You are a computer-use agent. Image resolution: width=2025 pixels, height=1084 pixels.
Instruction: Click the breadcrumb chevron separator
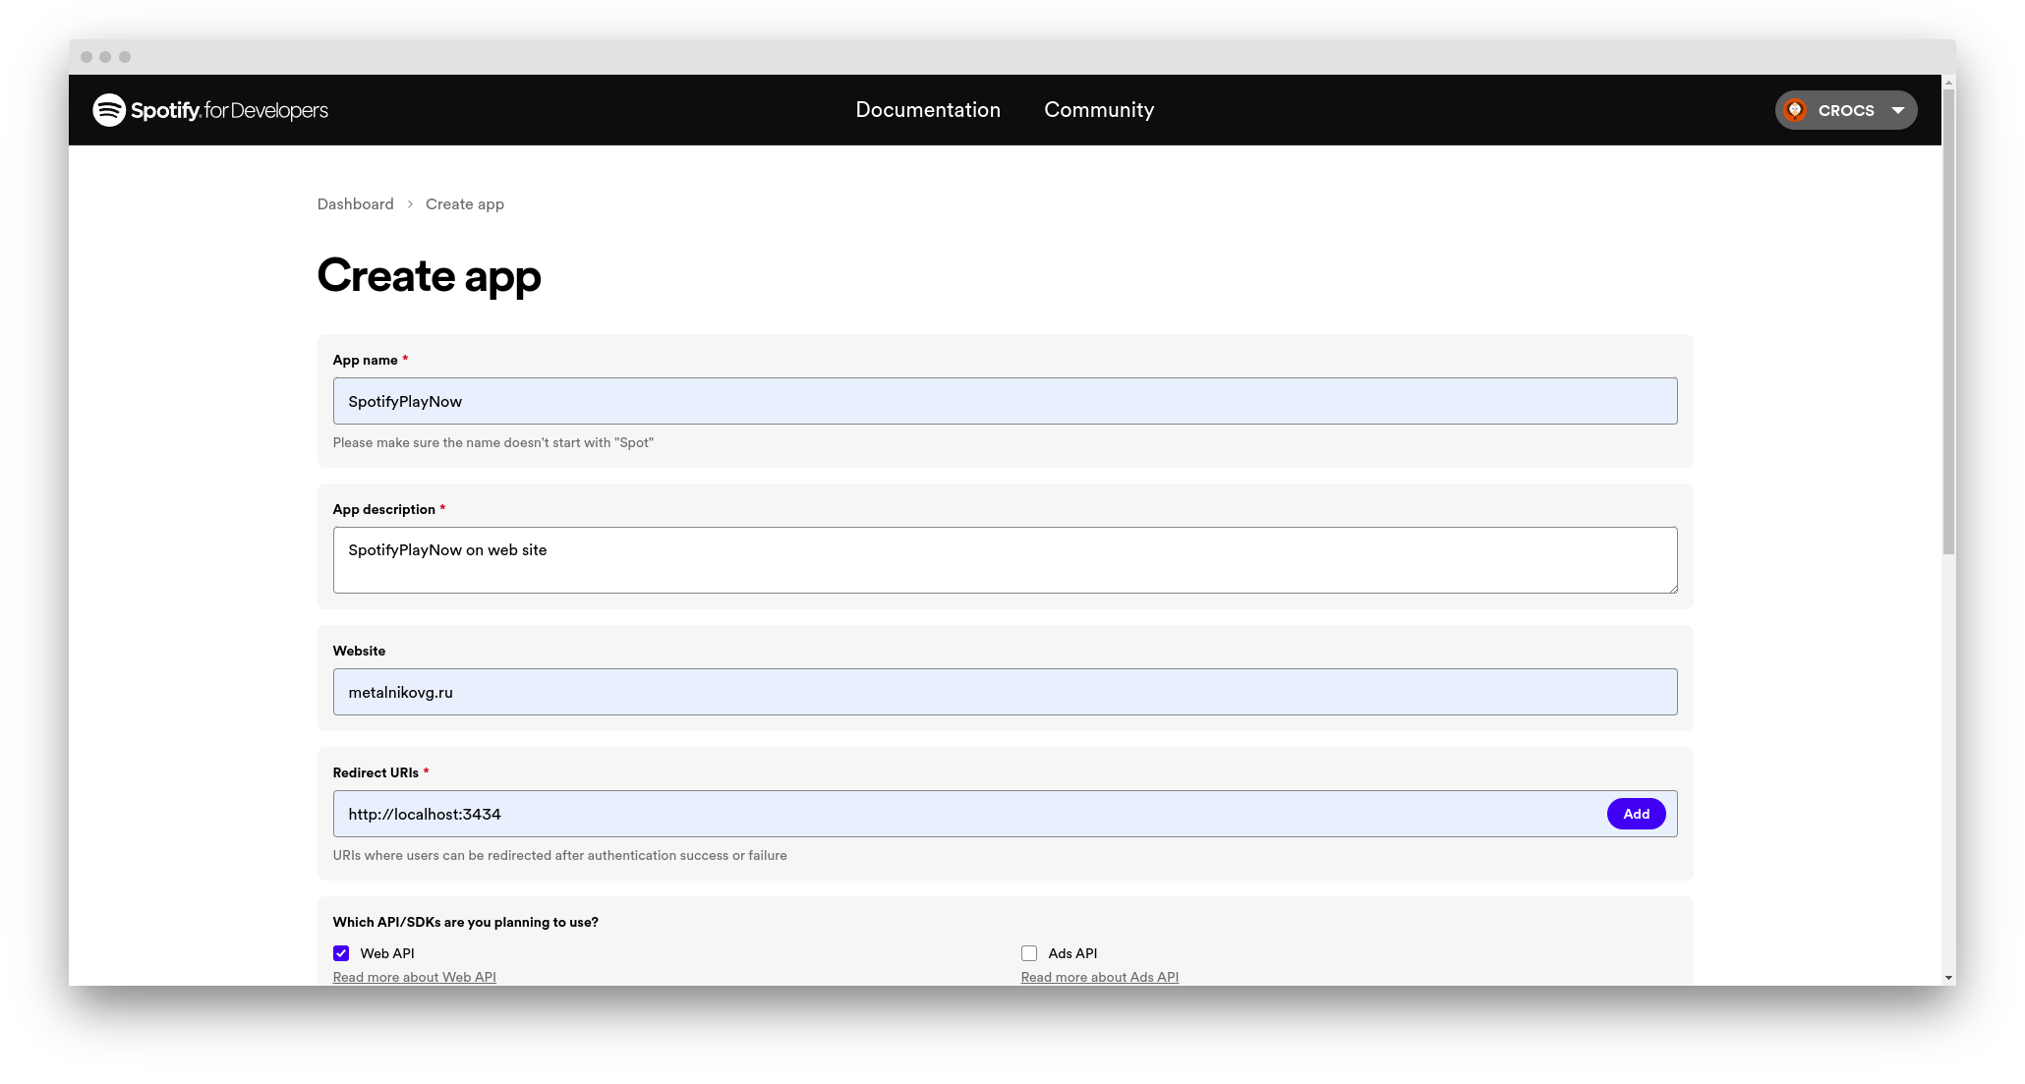[x=410, y=204]
